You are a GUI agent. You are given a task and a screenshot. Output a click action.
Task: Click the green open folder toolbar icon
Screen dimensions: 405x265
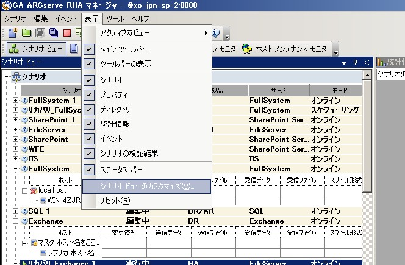pyautogui.click(x=26, y=33)
